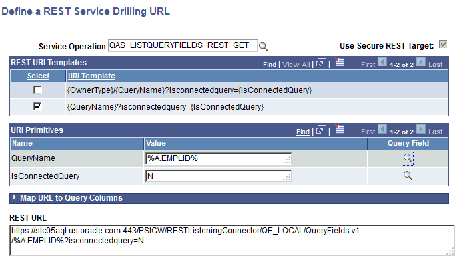Show next row in REST URI Templates
The height and width of the screenshot is (260, 457).
coord(420,62)
